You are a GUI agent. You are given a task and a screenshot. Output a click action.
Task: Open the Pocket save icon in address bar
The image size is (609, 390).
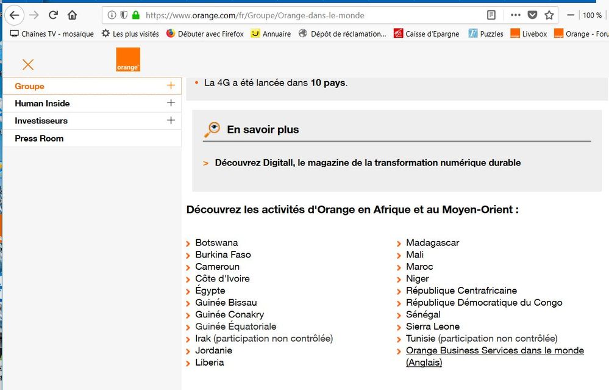(x=532, y=15)
